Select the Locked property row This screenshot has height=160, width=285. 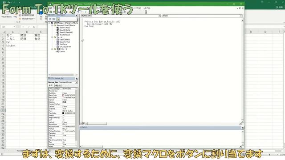click(61, 122)
